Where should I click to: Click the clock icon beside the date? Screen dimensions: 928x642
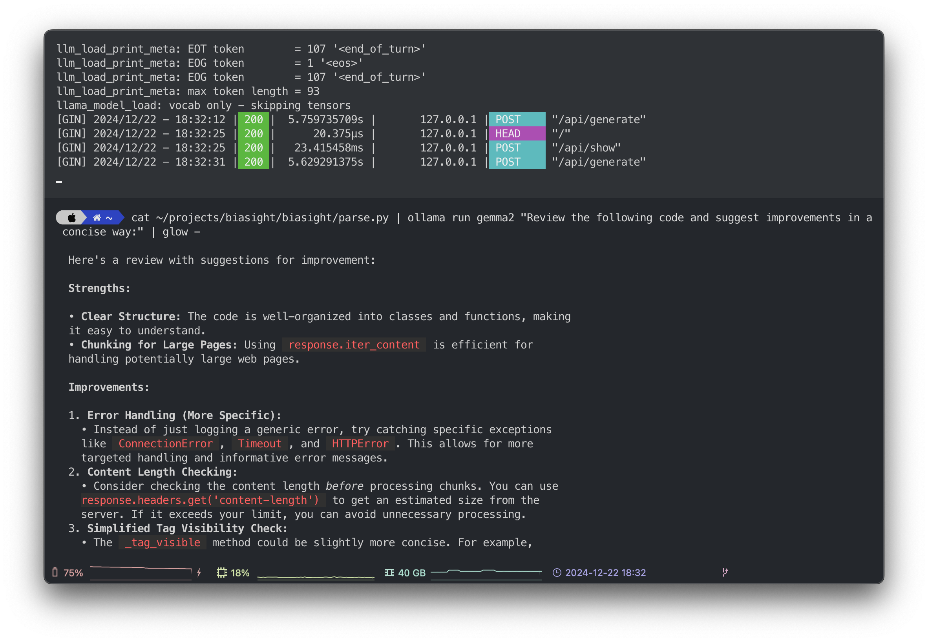[x=557, y=572]
